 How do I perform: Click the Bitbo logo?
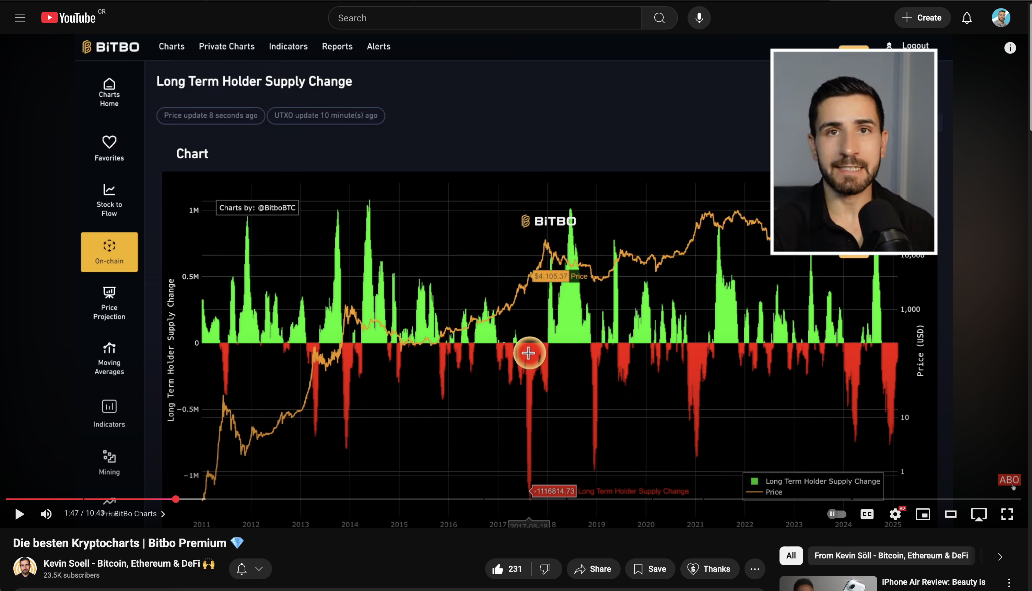tap(110, 47)
